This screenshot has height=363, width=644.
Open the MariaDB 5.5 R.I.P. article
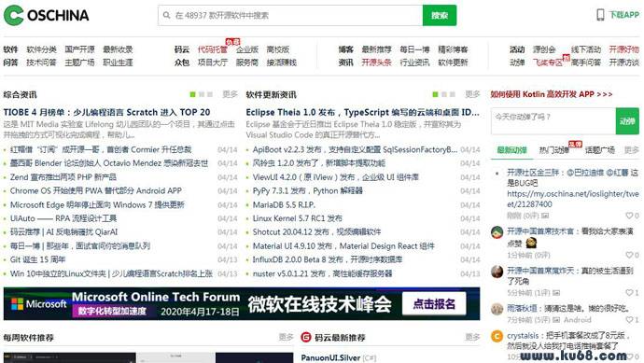click(284, 204)
